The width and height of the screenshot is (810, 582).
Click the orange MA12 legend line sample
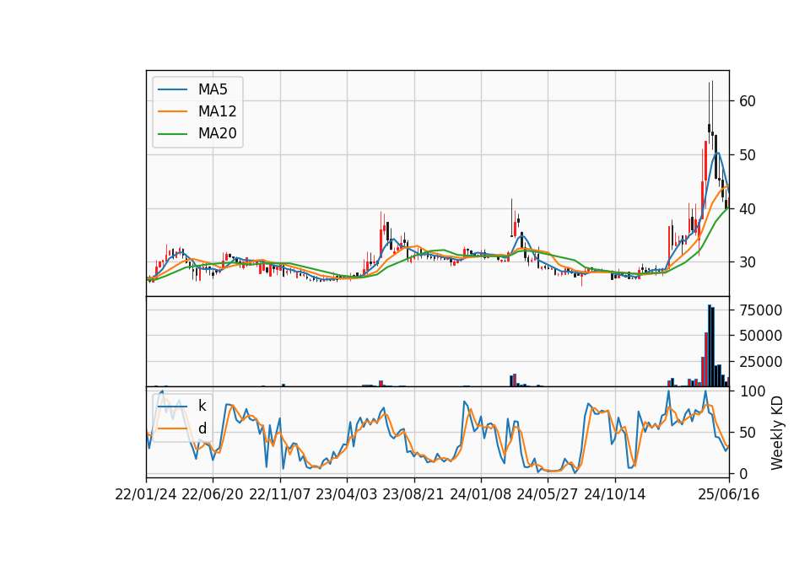pyautogui.click(x=172, y=111)
